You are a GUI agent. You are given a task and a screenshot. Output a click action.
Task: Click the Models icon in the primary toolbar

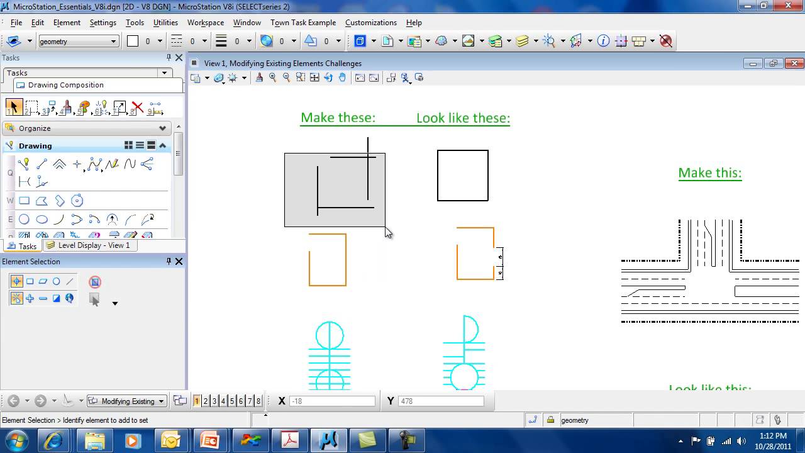[387, 41]
